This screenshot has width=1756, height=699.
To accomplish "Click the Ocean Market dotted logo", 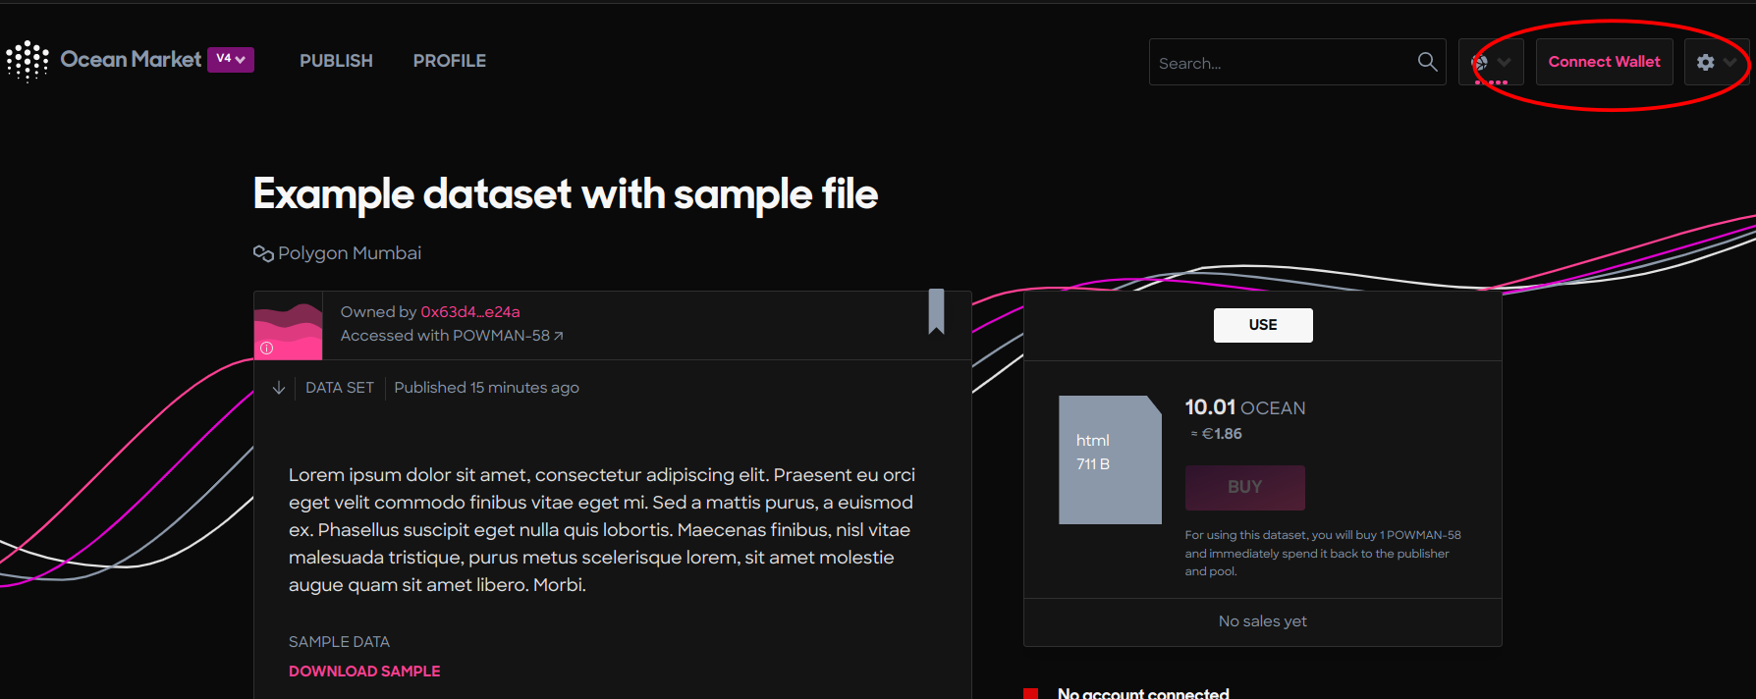I will click(27, 61).
